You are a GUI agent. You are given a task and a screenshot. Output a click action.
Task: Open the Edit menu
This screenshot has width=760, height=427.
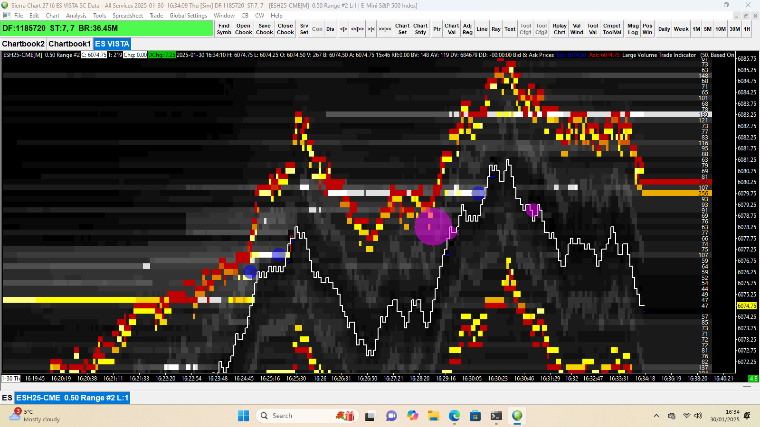tap(34, 16)
